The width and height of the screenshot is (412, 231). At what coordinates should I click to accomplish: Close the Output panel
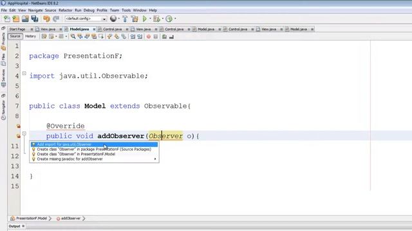23,226
